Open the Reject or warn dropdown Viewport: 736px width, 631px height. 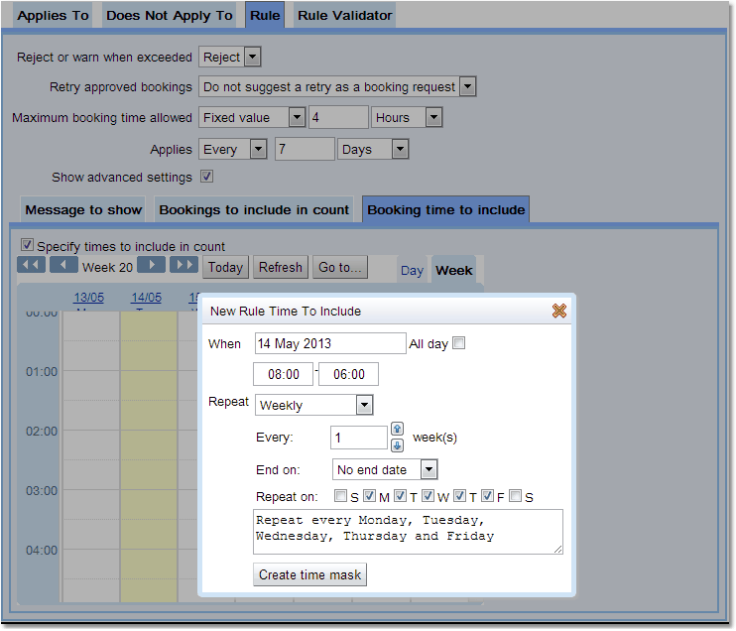[229, 57]
